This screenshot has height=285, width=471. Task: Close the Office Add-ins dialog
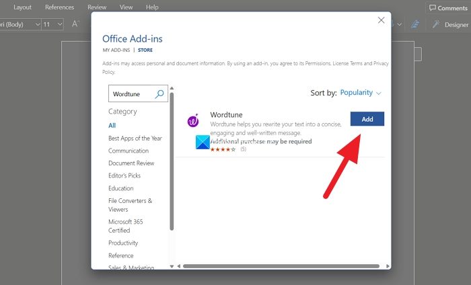tap(382, 20)
